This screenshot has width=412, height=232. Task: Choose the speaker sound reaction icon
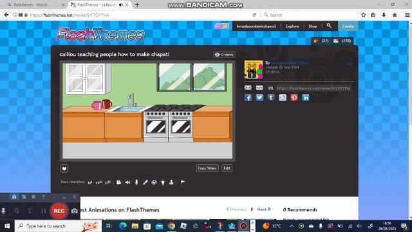(127, 182)
